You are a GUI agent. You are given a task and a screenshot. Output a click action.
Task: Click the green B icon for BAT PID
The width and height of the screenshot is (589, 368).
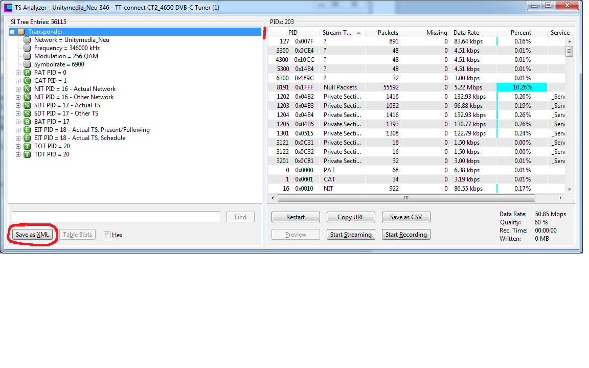click(27, 122)
